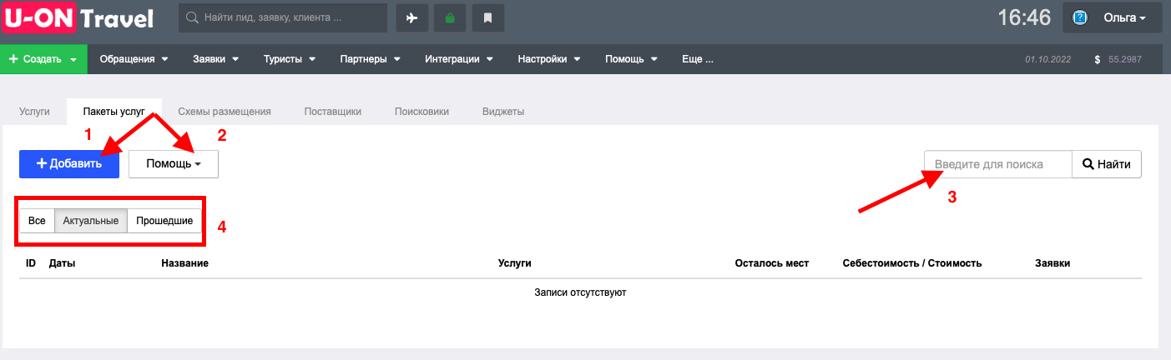Open the Поисковики tab

pyautogui.click(x=421, y=111)
